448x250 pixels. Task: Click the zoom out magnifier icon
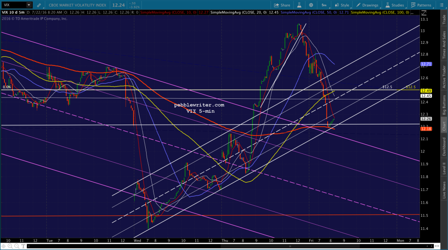17,246
